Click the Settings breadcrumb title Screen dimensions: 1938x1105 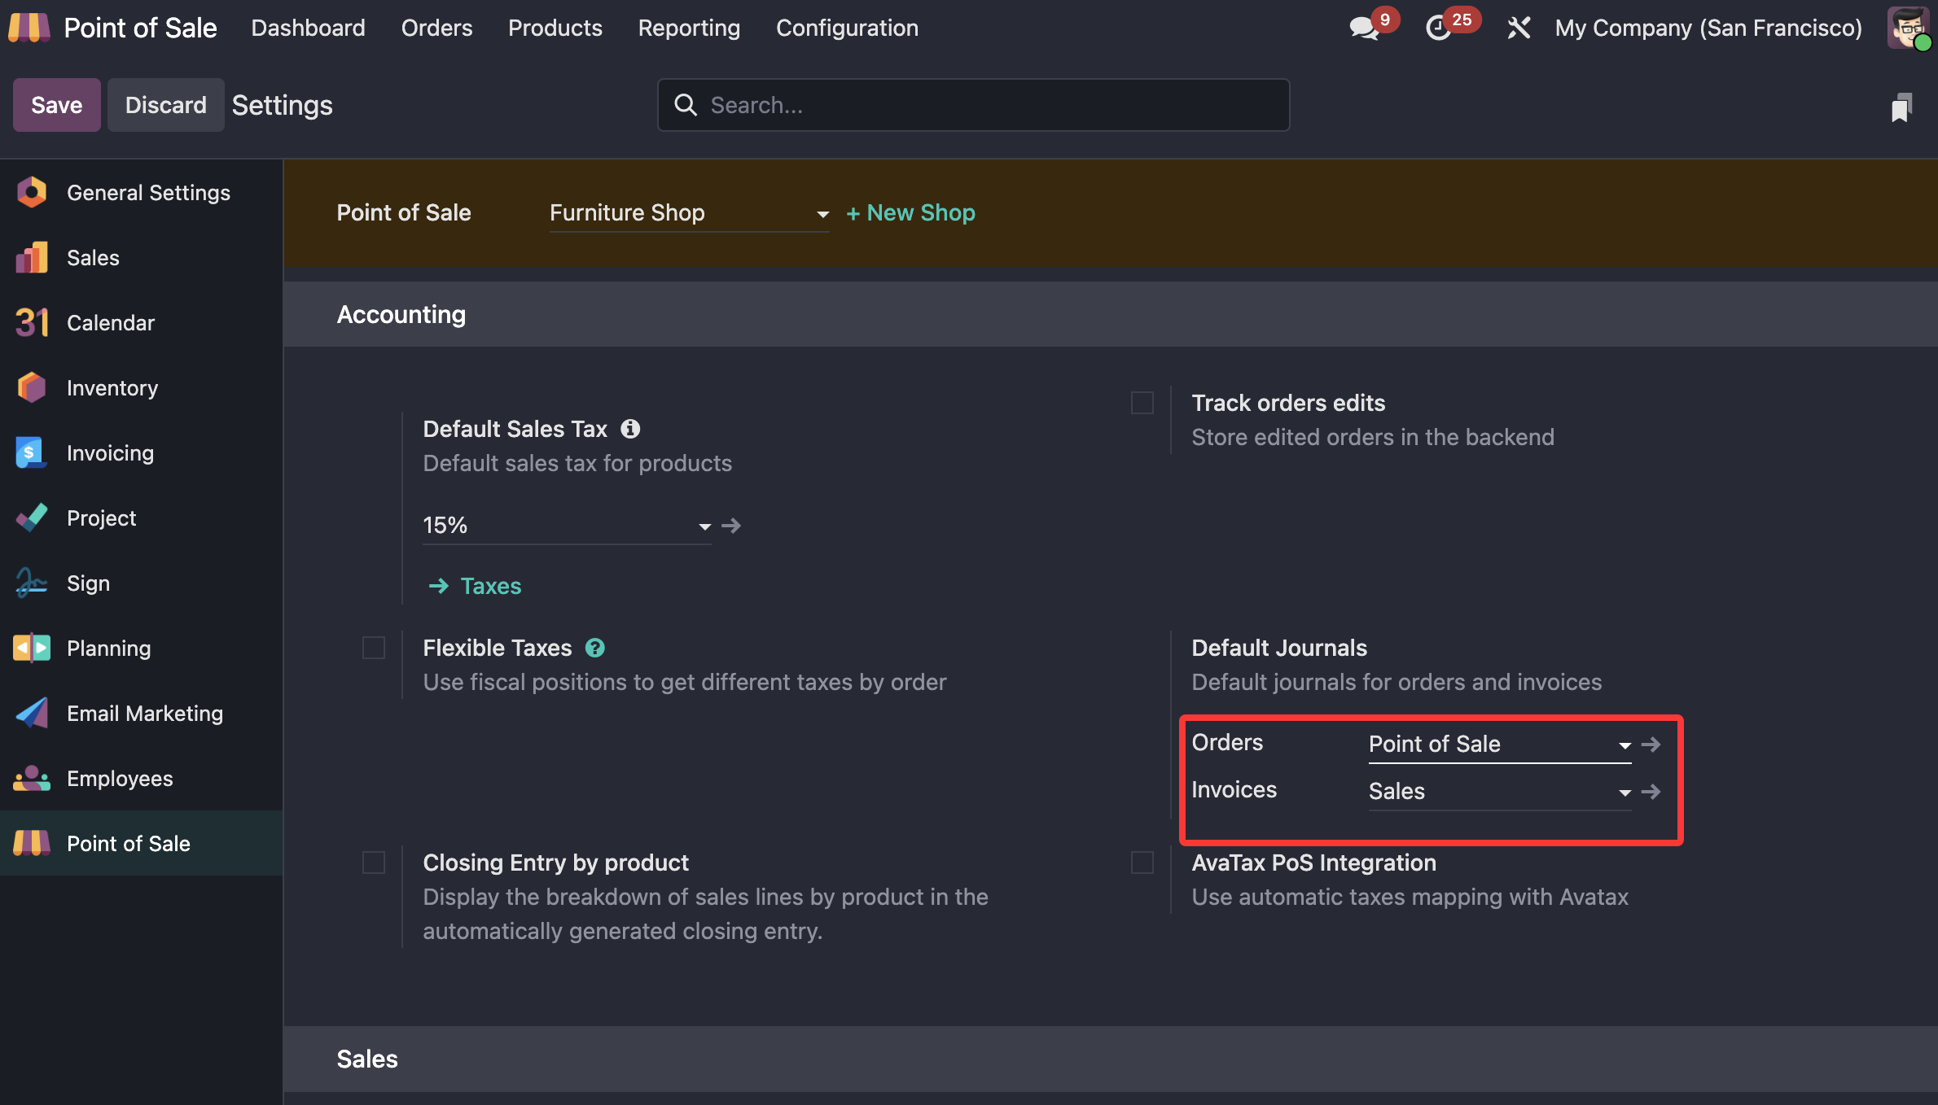(x=282, y=105)
